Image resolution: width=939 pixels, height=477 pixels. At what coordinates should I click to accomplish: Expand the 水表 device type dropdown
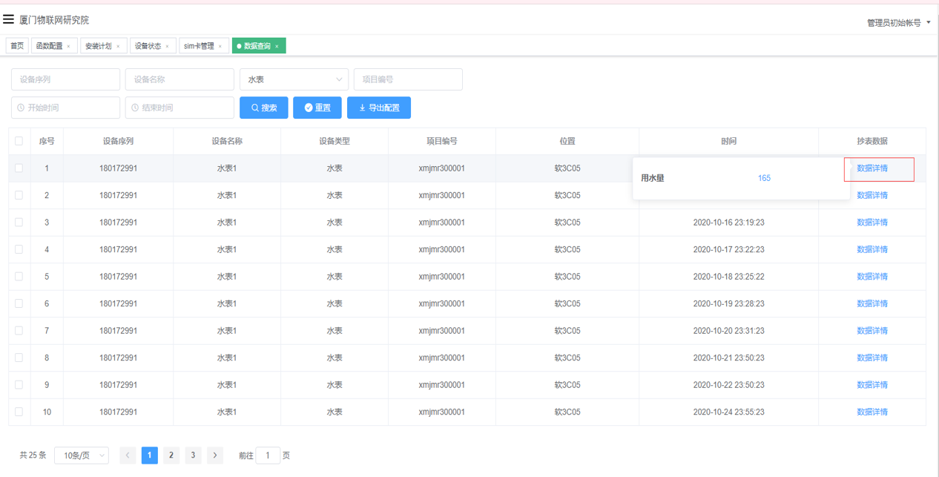294,79
